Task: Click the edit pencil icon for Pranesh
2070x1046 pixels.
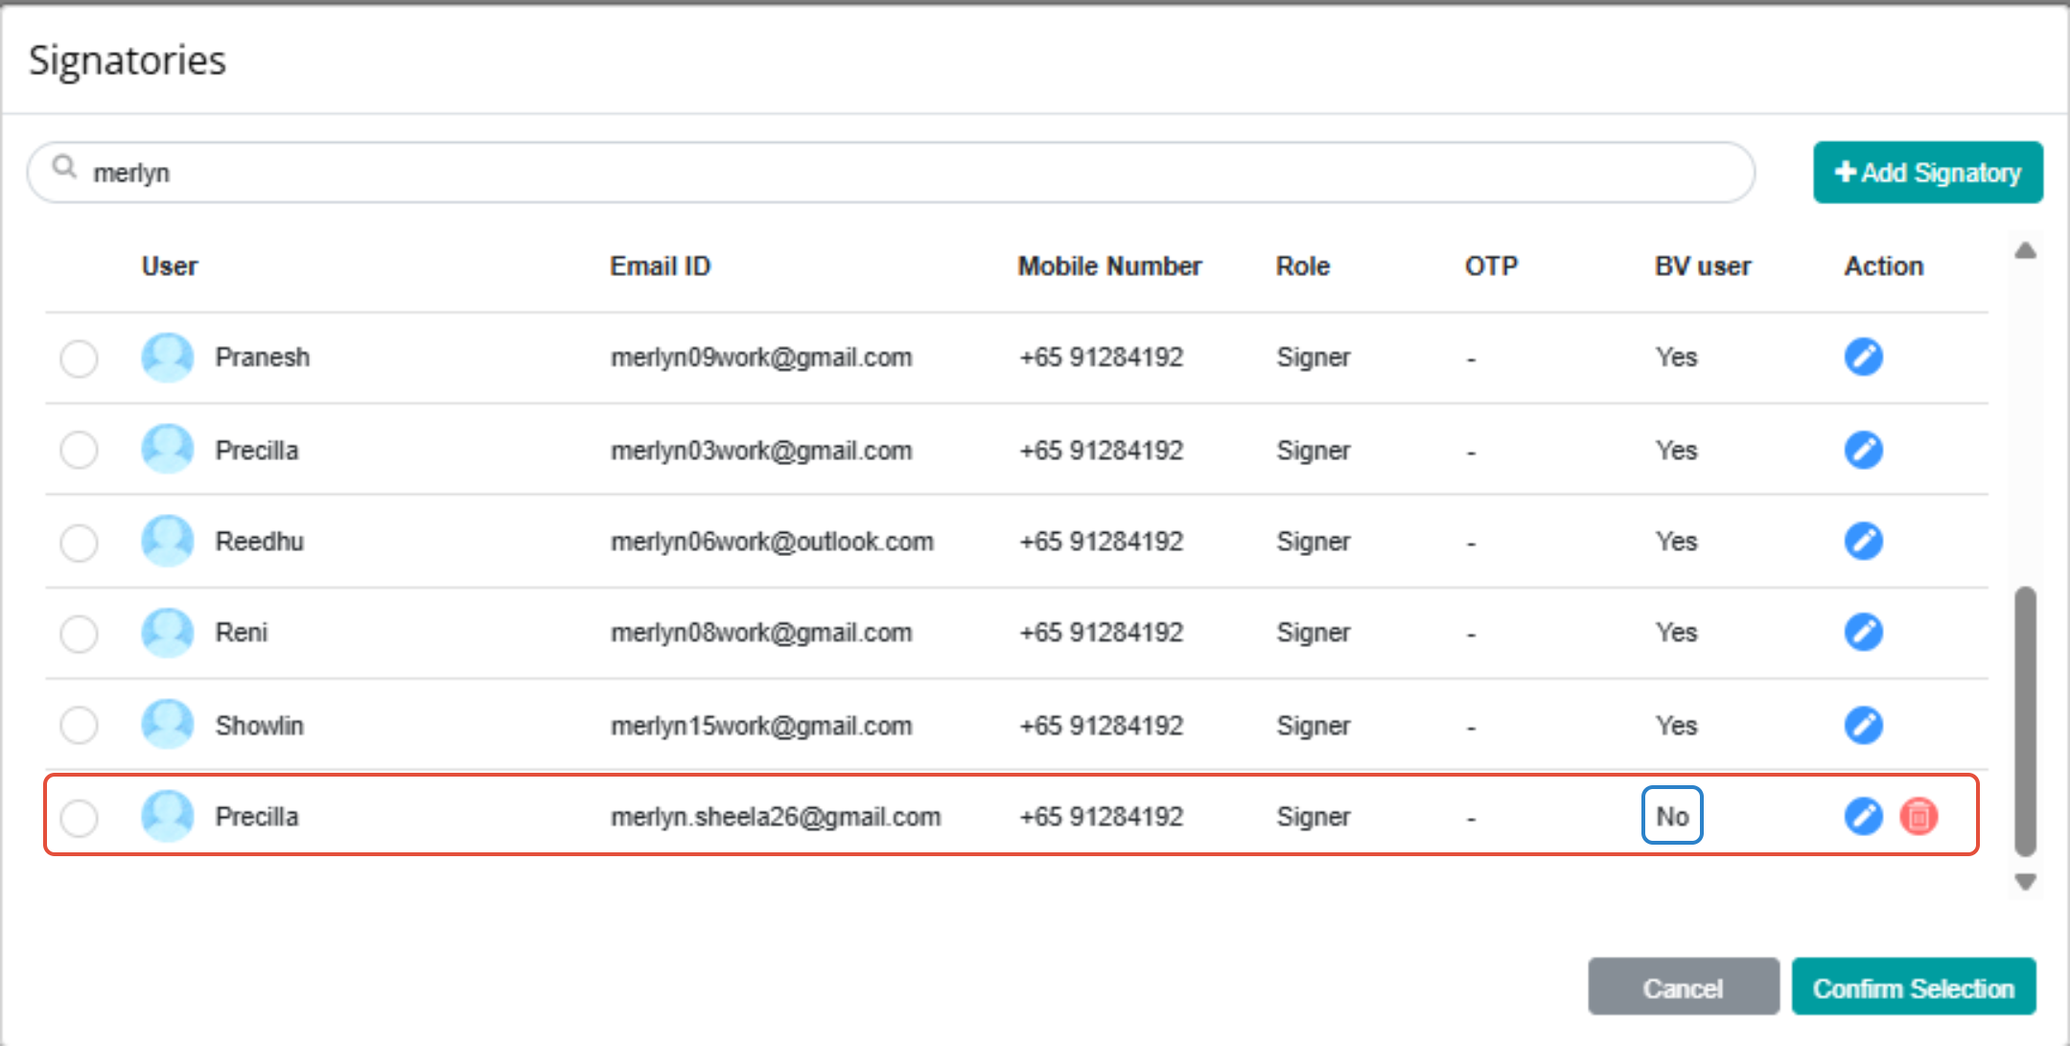Action: 1863,357
